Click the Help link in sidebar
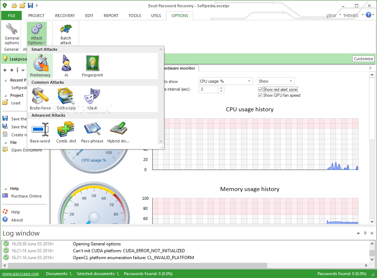Screen dimensions: 377x278 coord(15,212)
